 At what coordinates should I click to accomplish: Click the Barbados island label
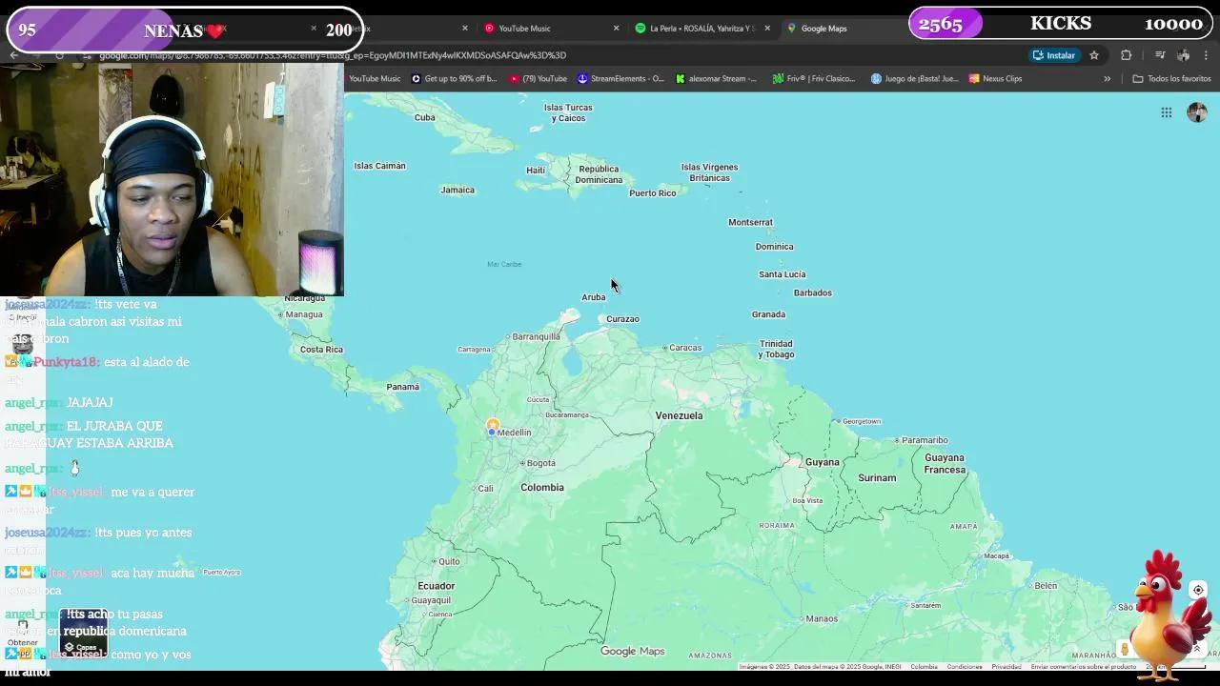813,293
